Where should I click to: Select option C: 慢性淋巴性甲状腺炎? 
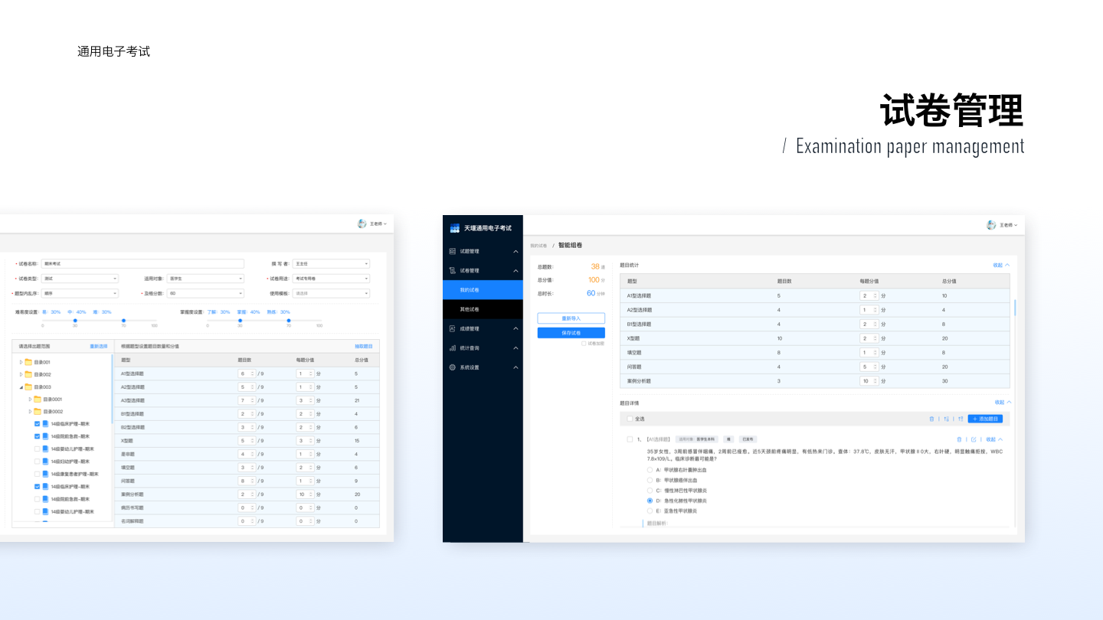[x=650, y=490]
